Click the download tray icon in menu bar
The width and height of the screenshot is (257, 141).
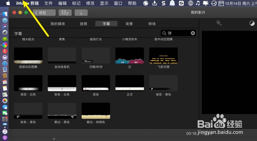point(154,3)
